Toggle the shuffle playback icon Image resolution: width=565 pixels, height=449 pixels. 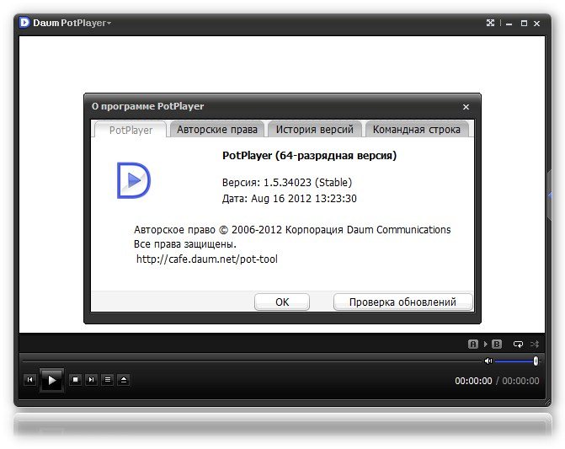coord(535,345)
